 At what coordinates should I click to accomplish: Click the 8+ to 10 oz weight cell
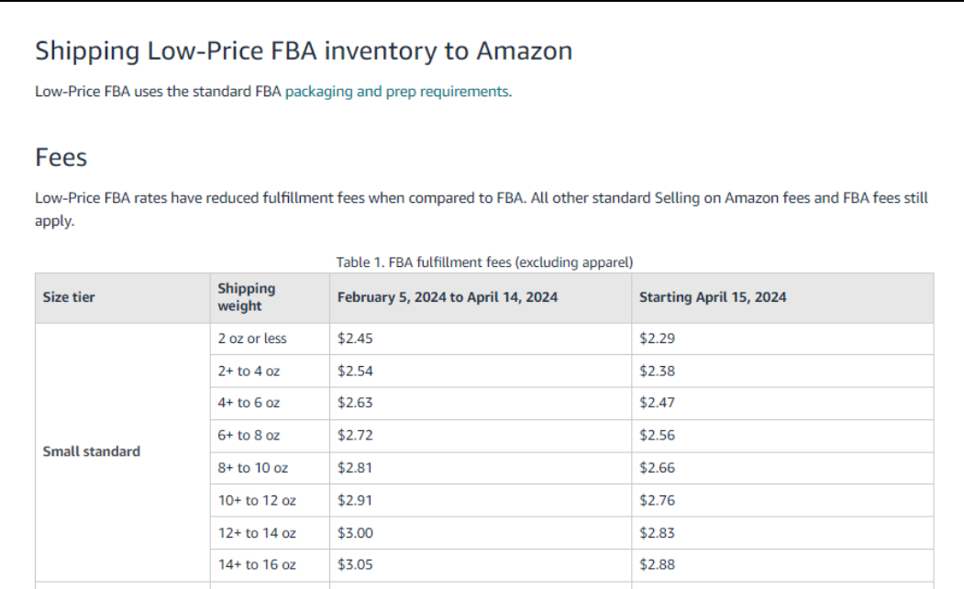(x=252, y=469)
